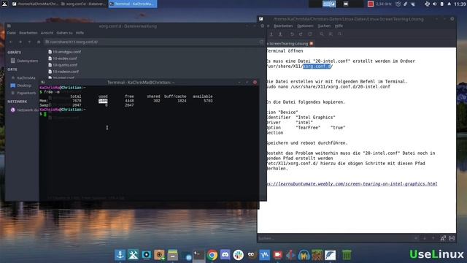The width and height of the screenshot is (467, 263).
Task: Open Datei menu in file manager
Action: [12, 33]
